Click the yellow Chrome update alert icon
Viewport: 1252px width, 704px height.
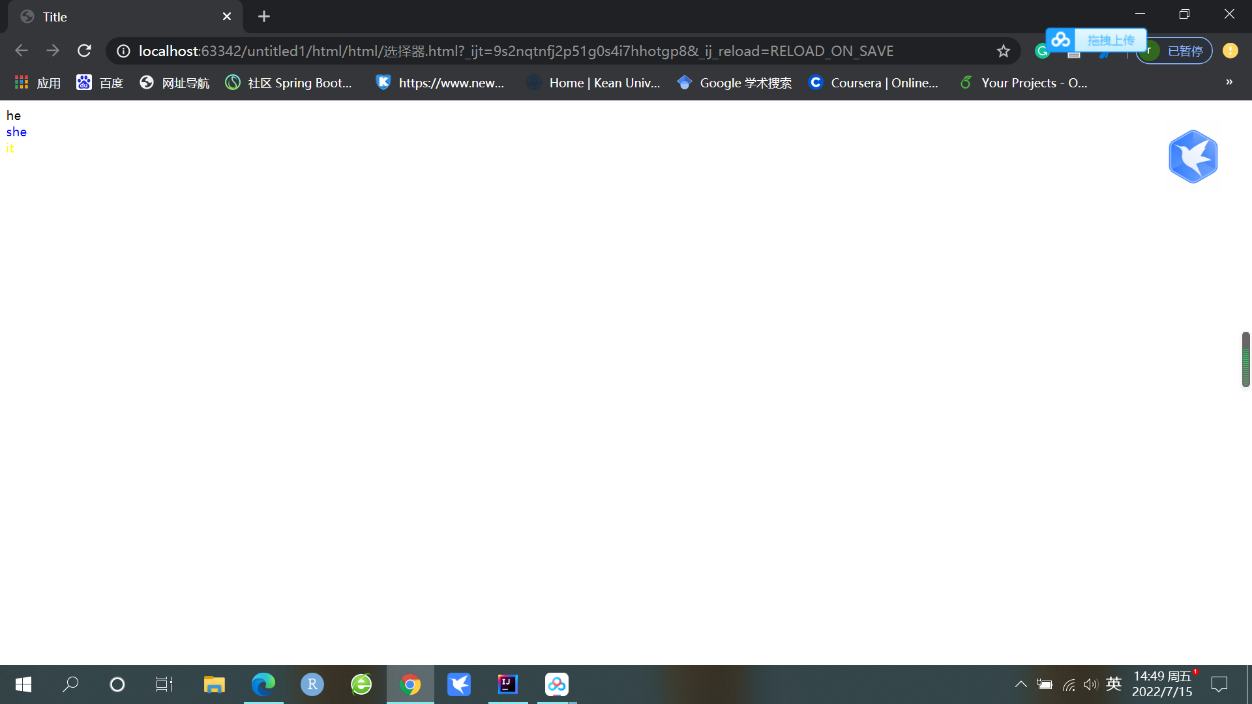[x=1230, y=51]
